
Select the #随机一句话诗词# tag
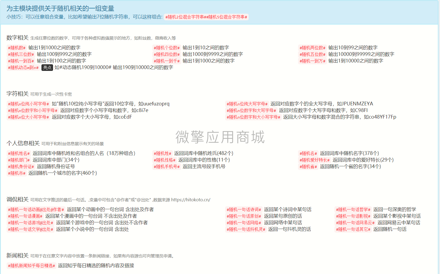coord(244,209)
